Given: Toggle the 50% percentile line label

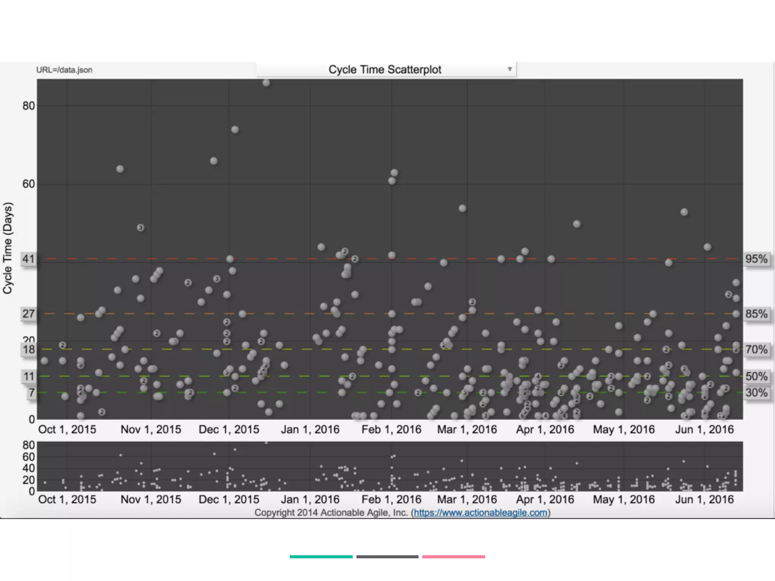Looking at the screenshot, I should coord(756,376).
